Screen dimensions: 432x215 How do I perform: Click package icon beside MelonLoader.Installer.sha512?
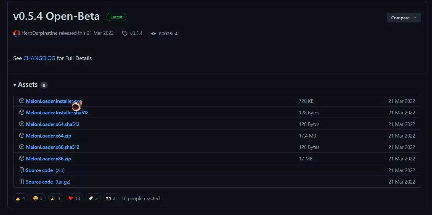pos(22,112)
